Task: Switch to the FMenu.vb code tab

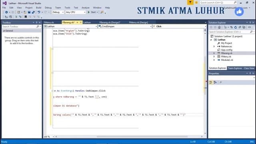Action: 49,22
